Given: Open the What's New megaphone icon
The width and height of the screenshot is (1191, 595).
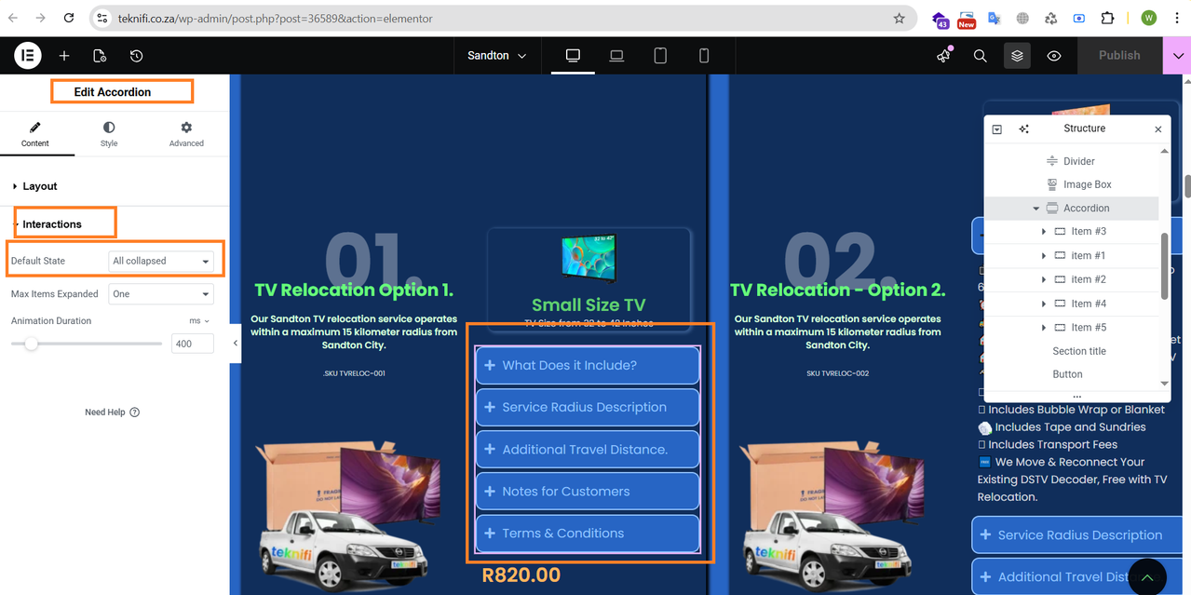Looking at the screenshot, I should pos(943,56).
